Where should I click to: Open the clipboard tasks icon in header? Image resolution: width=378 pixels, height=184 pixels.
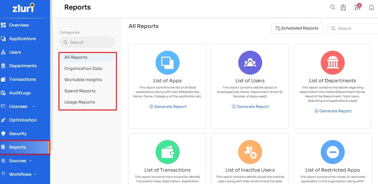343,7
